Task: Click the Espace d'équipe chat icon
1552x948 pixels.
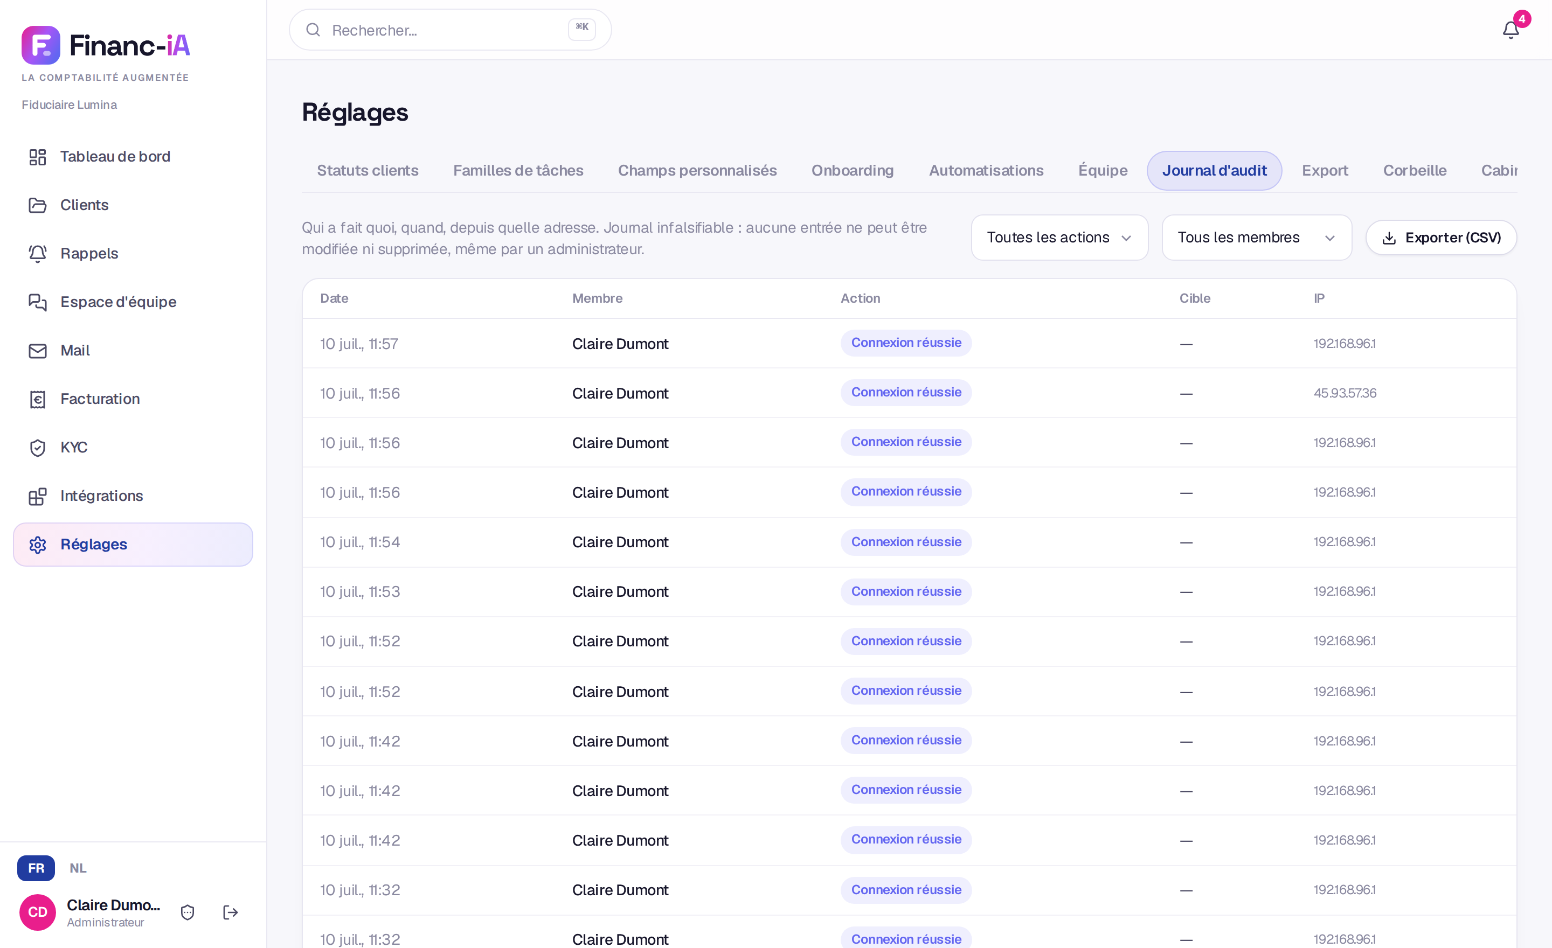Action: pyautogui.click(x=38, y=302)
